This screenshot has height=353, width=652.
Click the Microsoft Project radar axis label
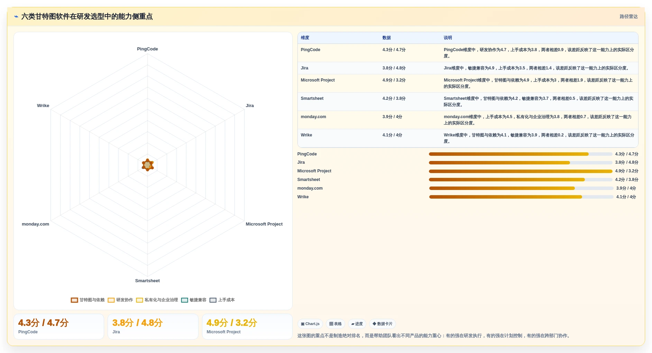click(x=264, y=224)
